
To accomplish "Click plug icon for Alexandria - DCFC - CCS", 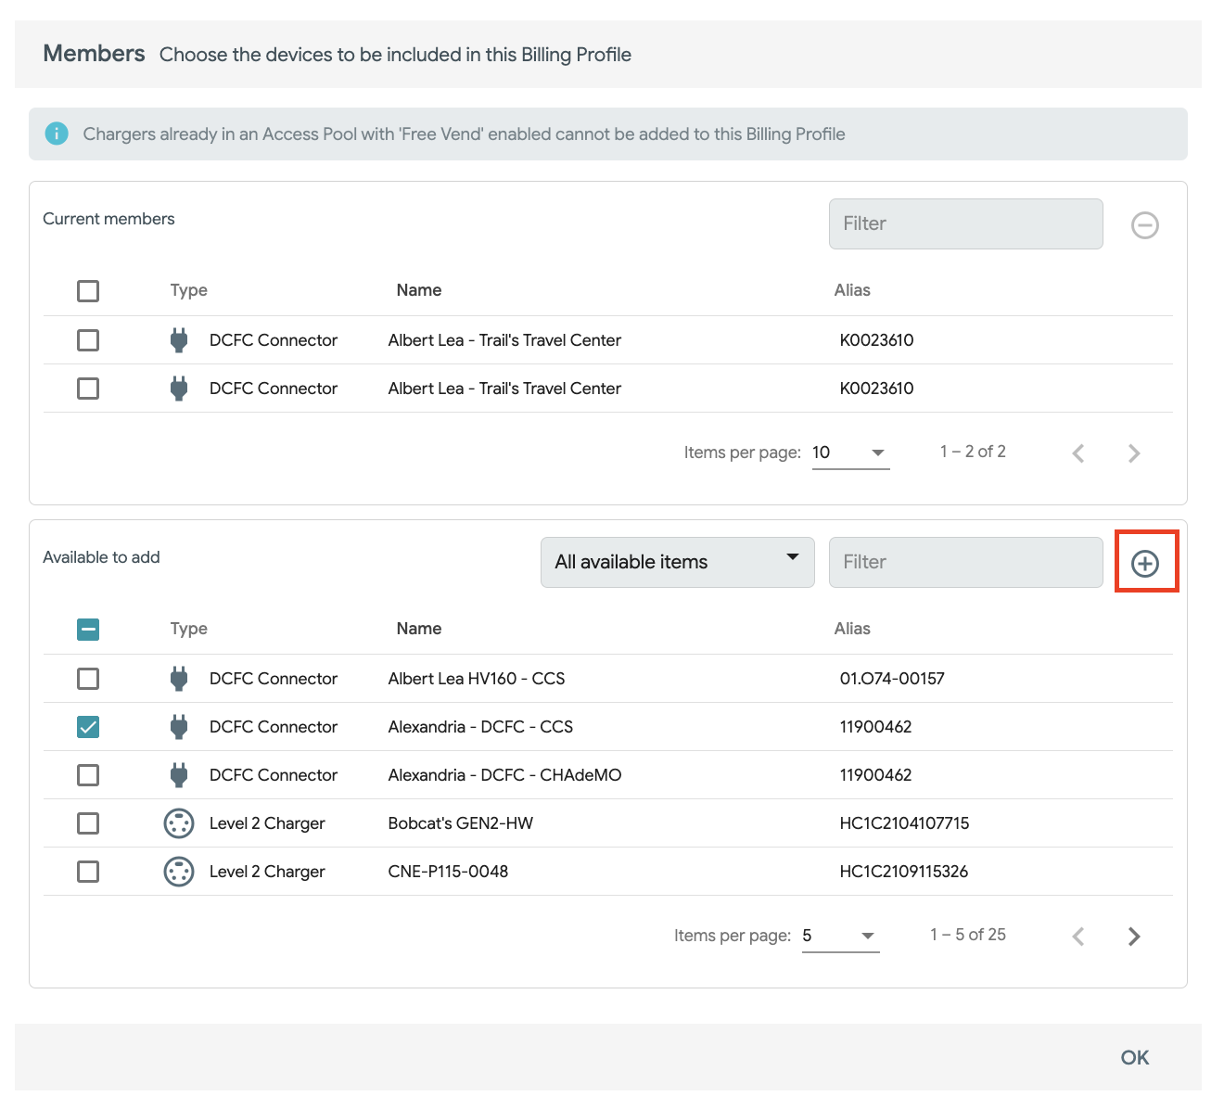I will point(179,727).
